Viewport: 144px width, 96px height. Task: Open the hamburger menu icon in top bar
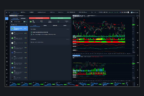tap(7, 12)
